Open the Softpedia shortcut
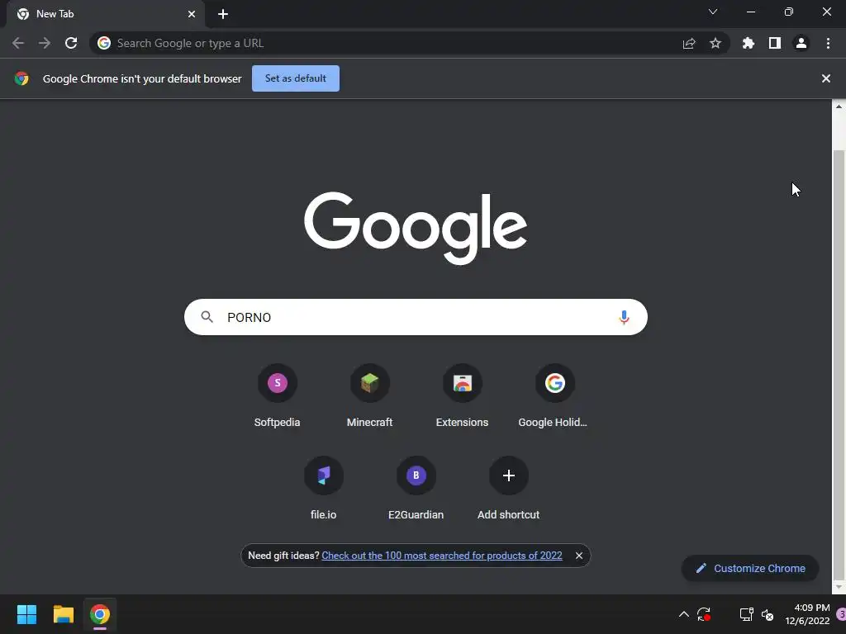This screenshot has height=634, width=846. (x=278, y=396)
